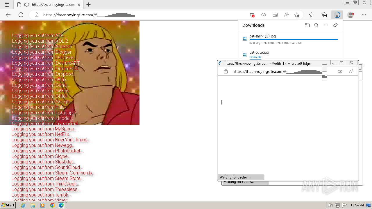This screenshot has height=209, width=372.
Task: Open the Favorites list
Action: (x=312, y=15)
